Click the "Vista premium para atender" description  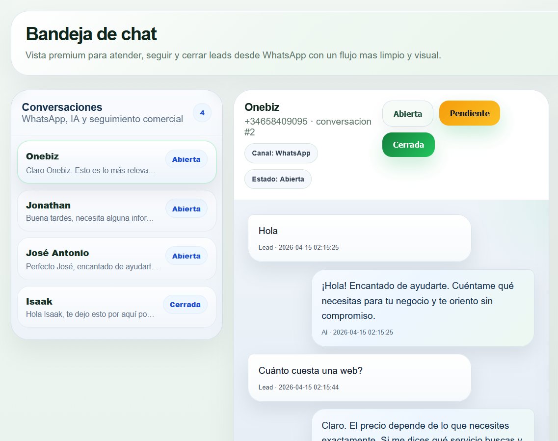(x=233, y=55)
